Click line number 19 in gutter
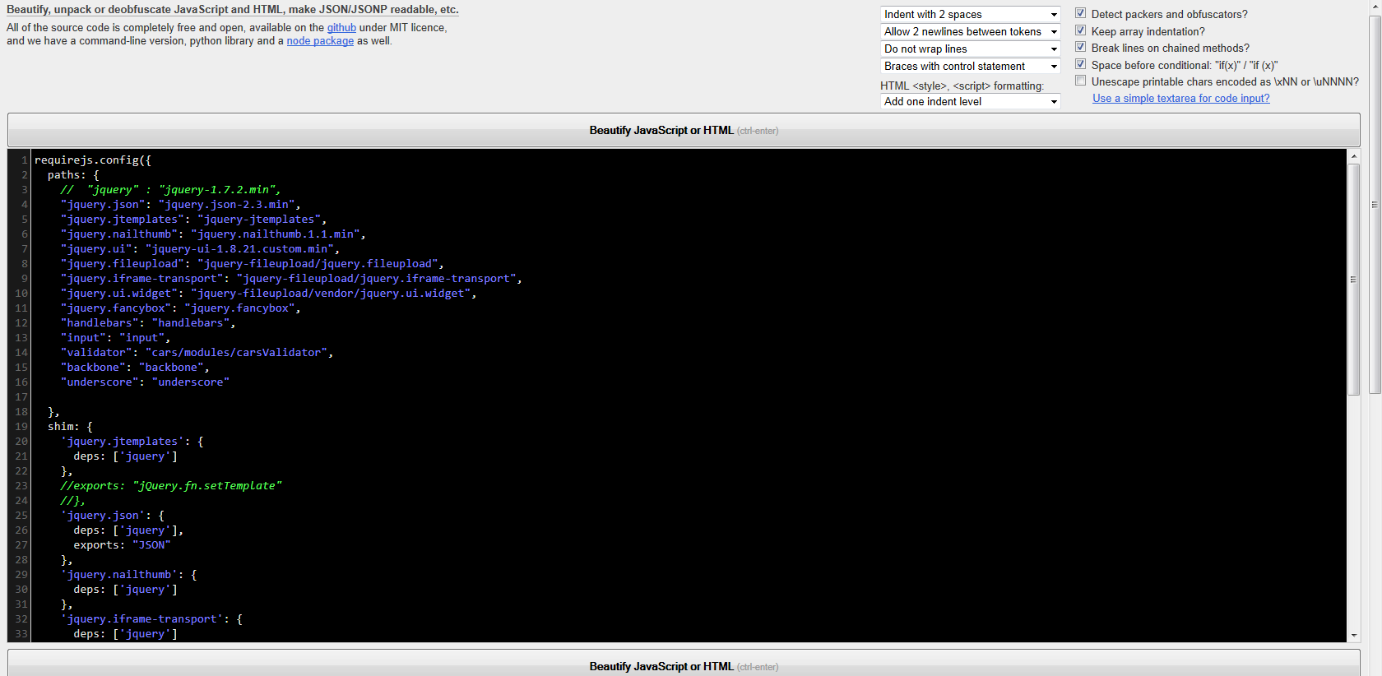1382x676 pixels. pos(21,426)
